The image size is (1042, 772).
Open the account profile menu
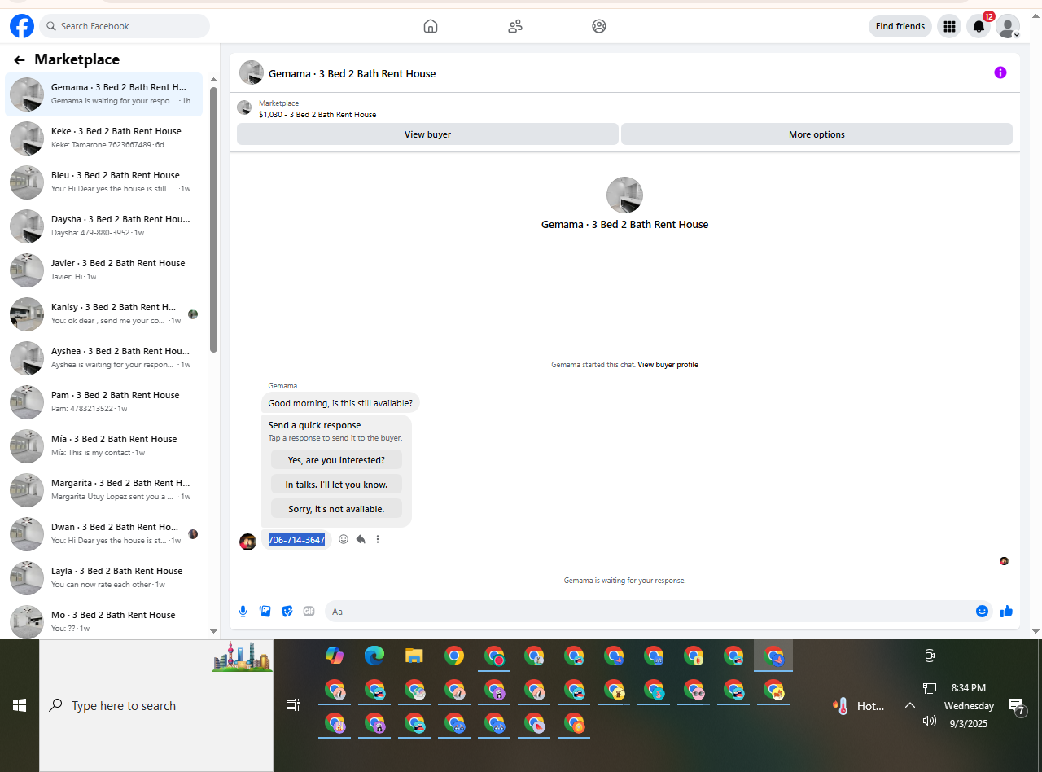click(1008, 26)
